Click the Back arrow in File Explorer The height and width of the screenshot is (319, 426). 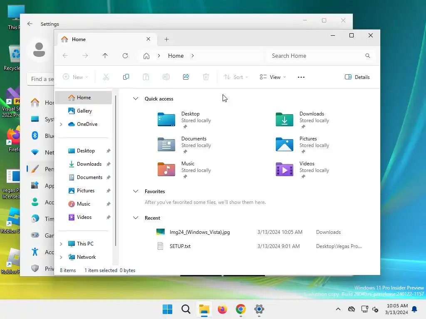pos(65,56)
